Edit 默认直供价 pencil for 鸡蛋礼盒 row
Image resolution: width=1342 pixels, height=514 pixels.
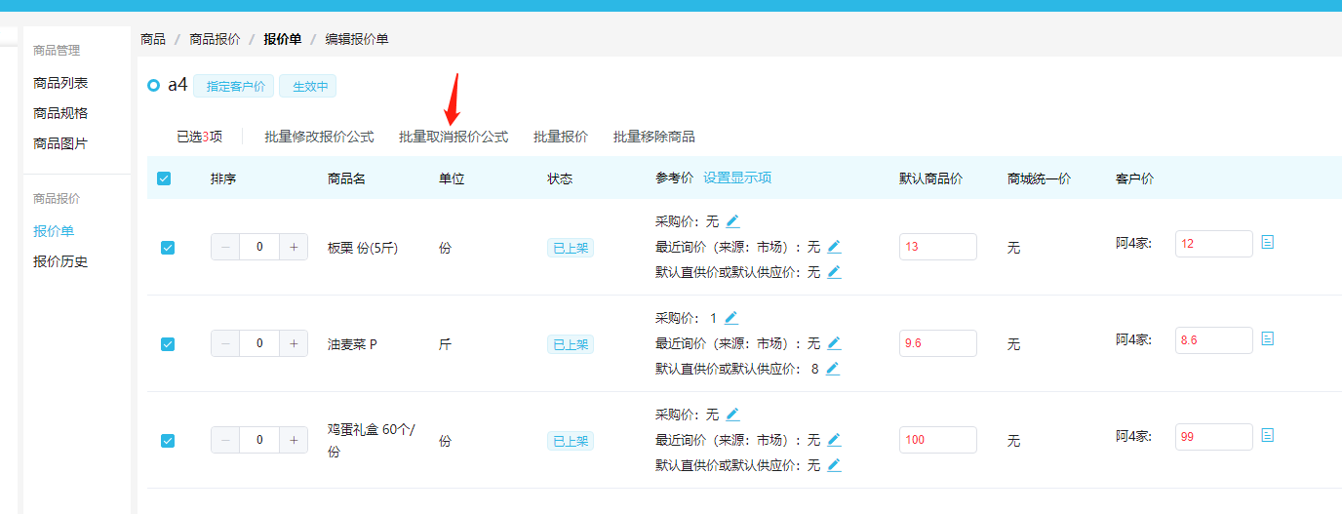[x=834, y=465]
